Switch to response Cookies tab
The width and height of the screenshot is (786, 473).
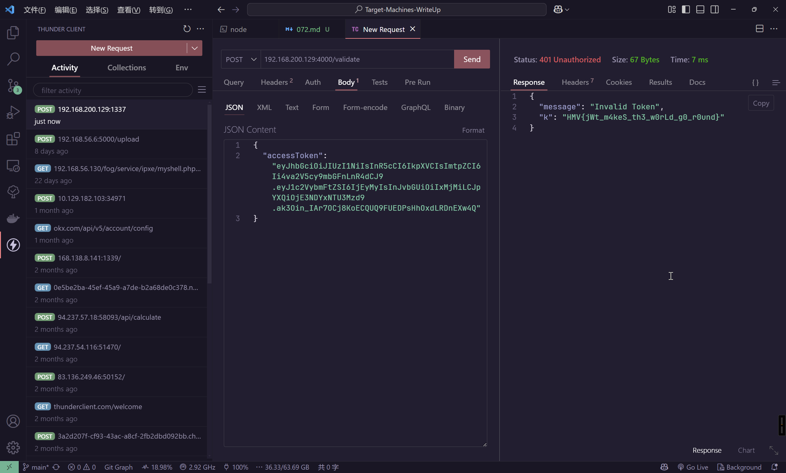click(619, 82)
